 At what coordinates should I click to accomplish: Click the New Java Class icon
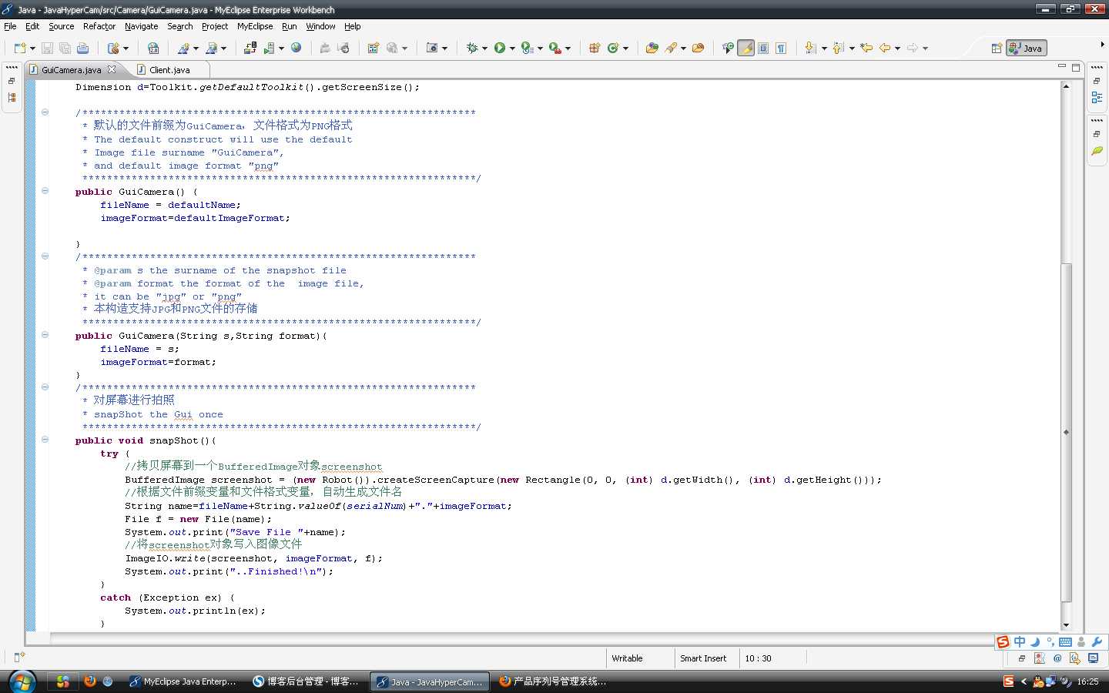613,48
